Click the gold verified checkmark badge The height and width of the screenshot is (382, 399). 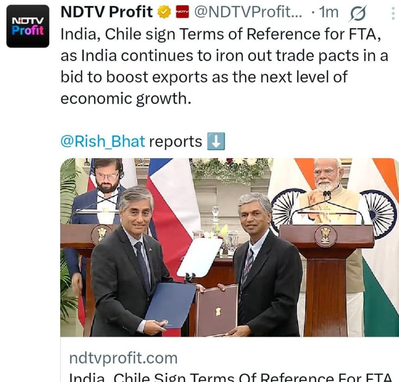[164, 12]
